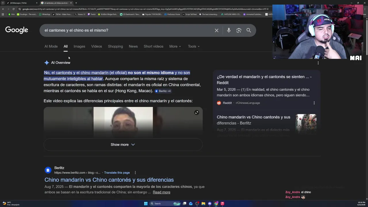Open the Tools dropdown
This screenshot has width=368, height=207.
(x=194, y=46)
